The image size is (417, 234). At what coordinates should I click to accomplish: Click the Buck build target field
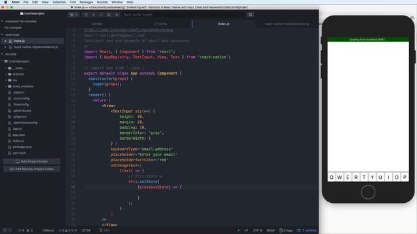pyautogui.click(x=184, y=14)
